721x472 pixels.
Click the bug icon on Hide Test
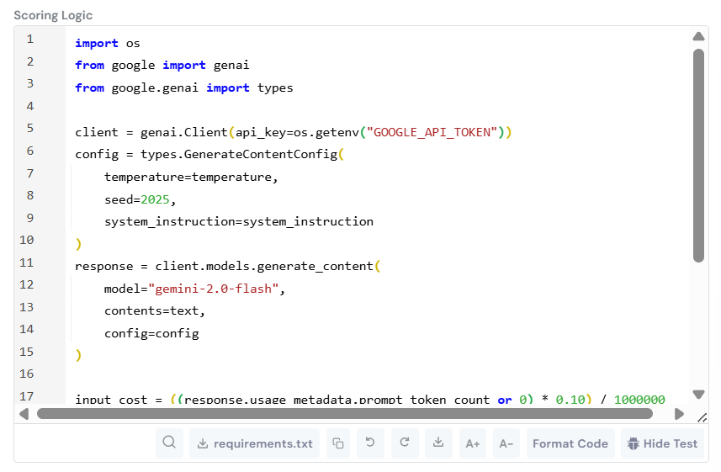point(634,443)
